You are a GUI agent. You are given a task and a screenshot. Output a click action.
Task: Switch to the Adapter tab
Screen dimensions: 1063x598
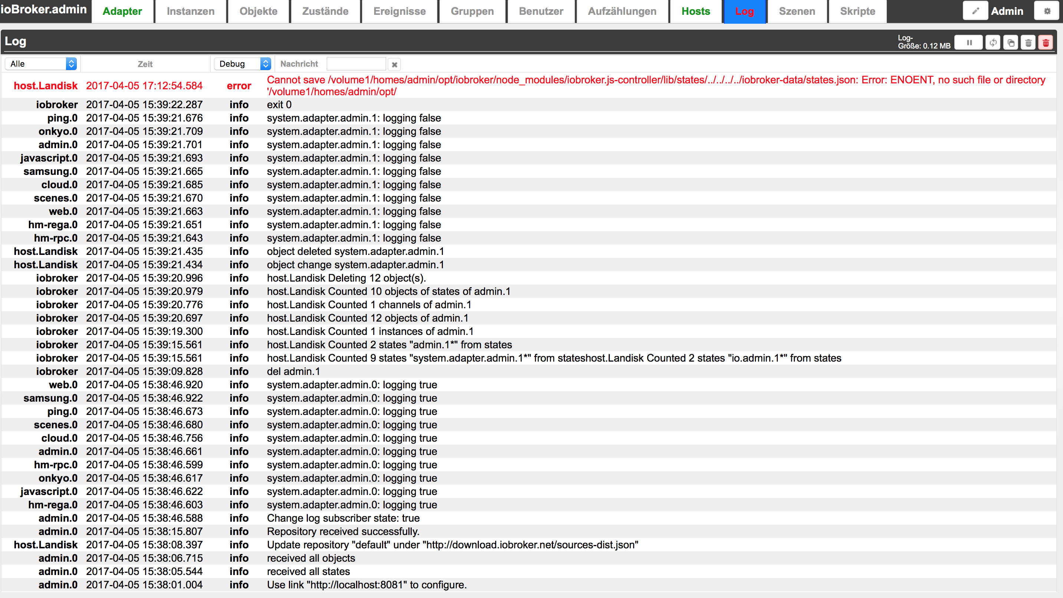(x=122, y=11)
